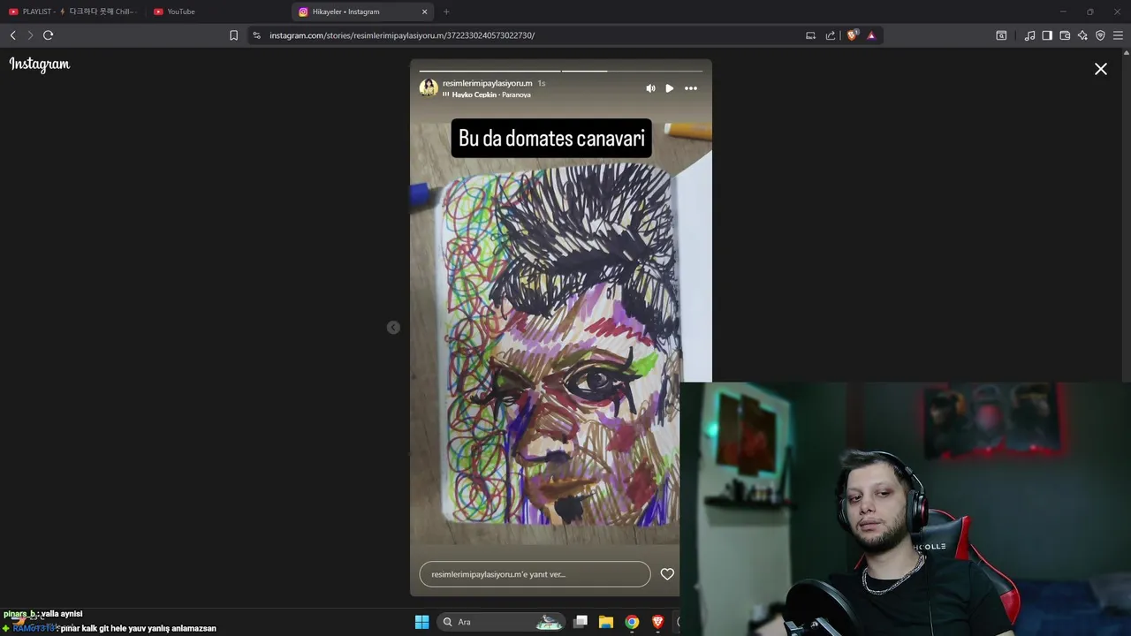Reply to resimlerimipaylasiyoru.m story field
This screenshot has height=636, width=1131.
(535, 574)
